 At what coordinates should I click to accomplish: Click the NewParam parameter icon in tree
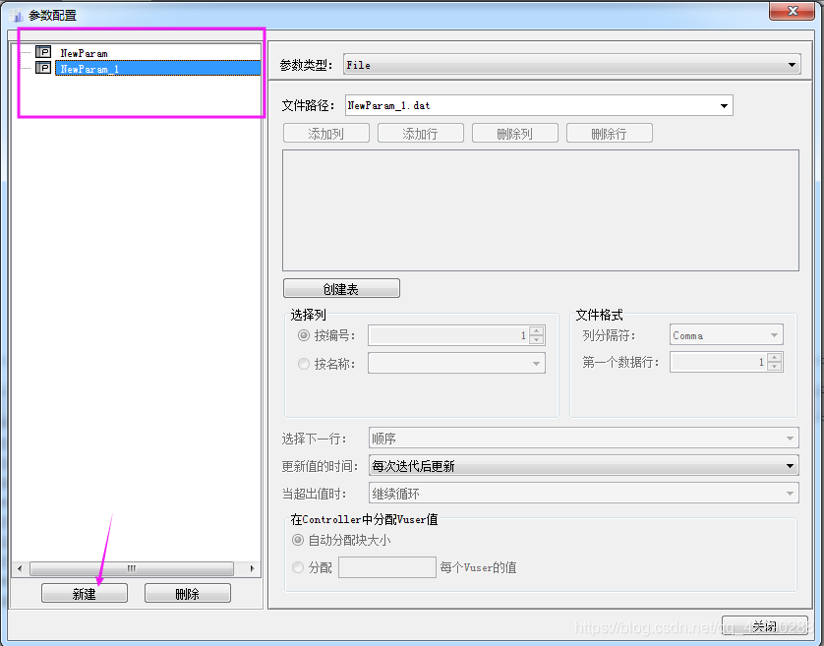click(42, 51)
